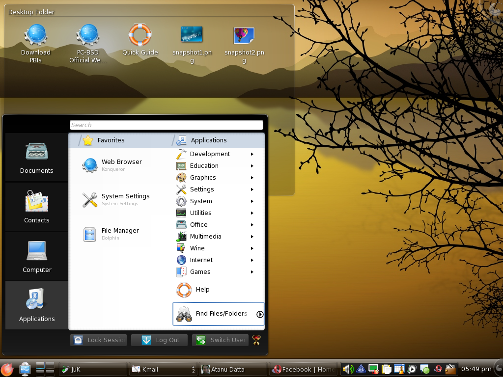This screenshot has width=503, height=377.
Task: Click the PC-BSD flame launcher icon
Action: tap(7, 369)
